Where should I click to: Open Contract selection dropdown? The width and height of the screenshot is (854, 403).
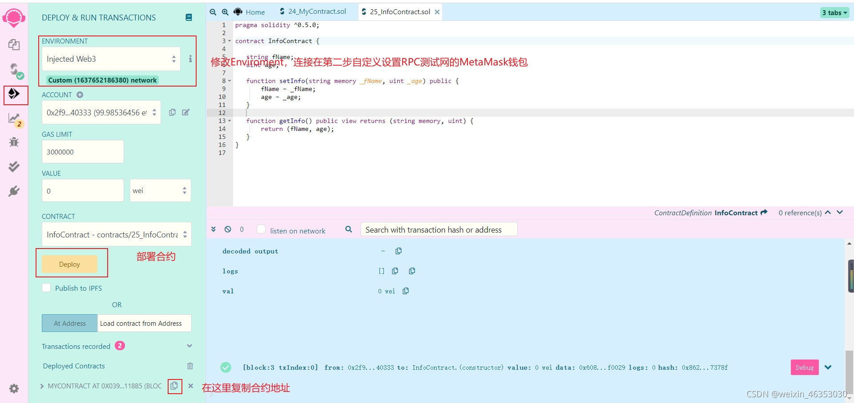pyautogui.click(x=117, y=234)
